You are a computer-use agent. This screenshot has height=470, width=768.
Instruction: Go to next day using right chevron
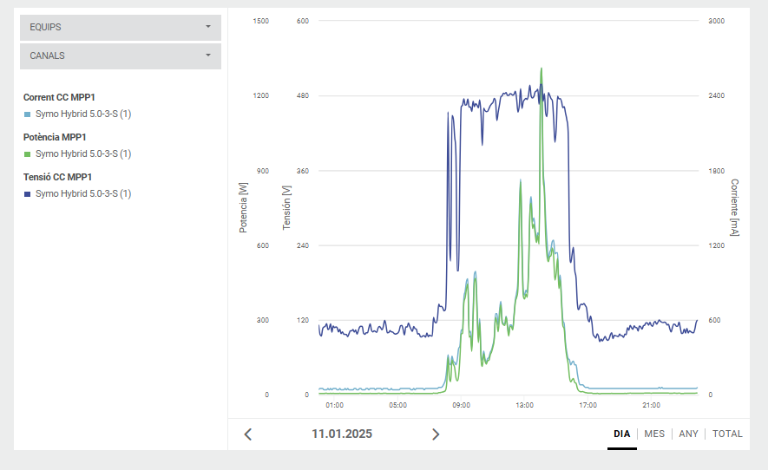point(436,434)
